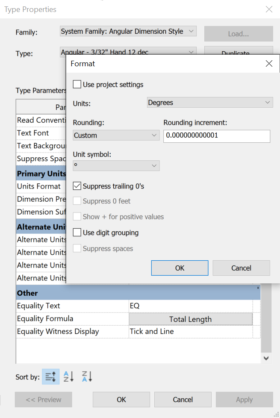The height and width of the screenshot is (418, 280).
Task: Click the Rounding increment input field
Action: pos(216,136)
